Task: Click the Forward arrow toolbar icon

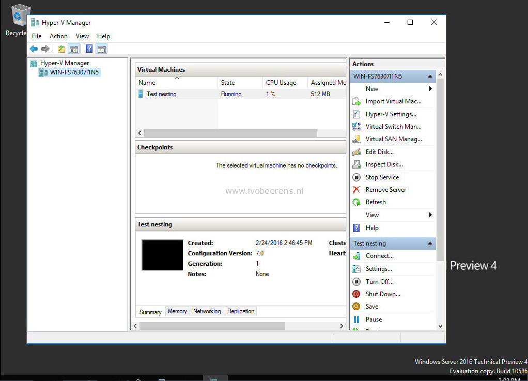Action: coord(45,49)
